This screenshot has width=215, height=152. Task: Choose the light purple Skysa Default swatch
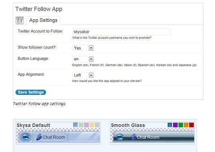[x=86, y=125]
